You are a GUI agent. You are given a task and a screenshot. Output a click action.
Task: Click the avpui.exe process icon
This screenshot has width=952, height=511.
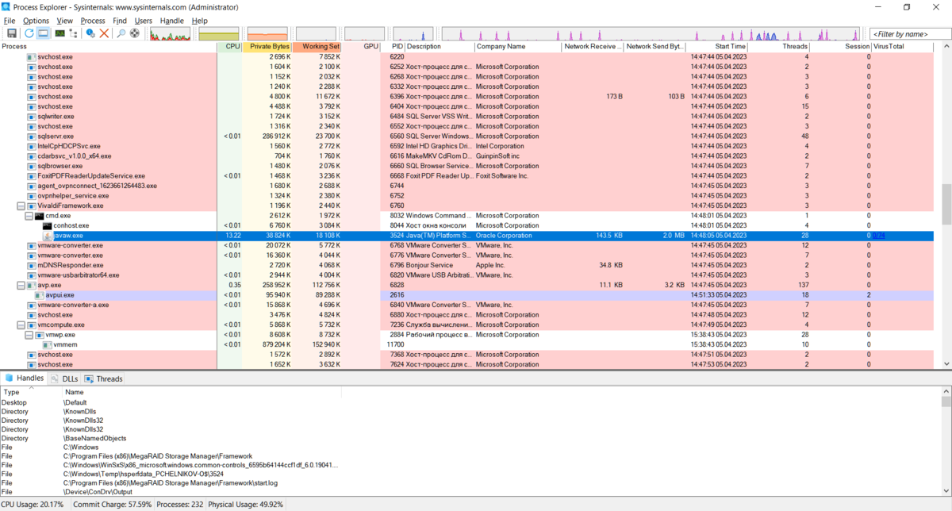click(x=40, y=295)
